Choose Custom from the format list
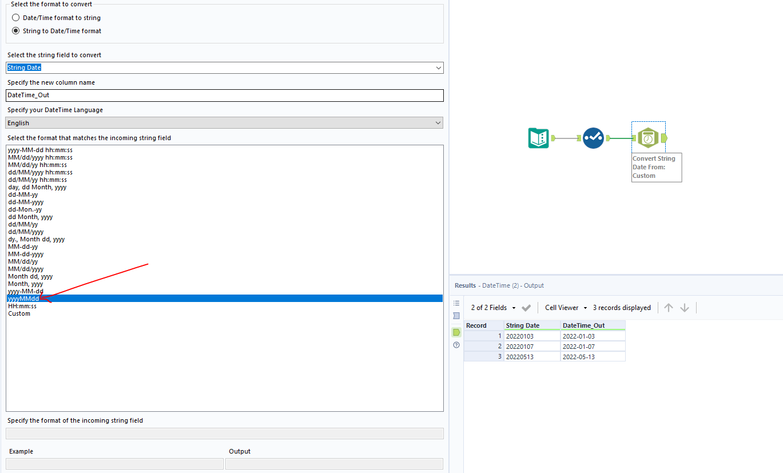783x473 pixels. point(19,313)
